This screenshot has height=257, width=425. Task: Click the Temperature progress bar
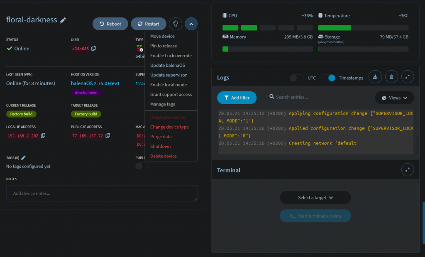coord(363,28)
